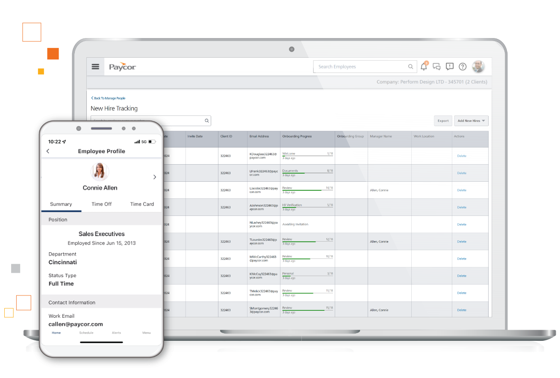Click the feedback alert bubble icon
This screenshot has height=378, width=560.
point(449,67)
